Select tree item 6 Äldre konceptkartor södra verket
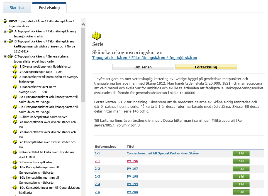268x196 pixels. click(x=43, y=117)
